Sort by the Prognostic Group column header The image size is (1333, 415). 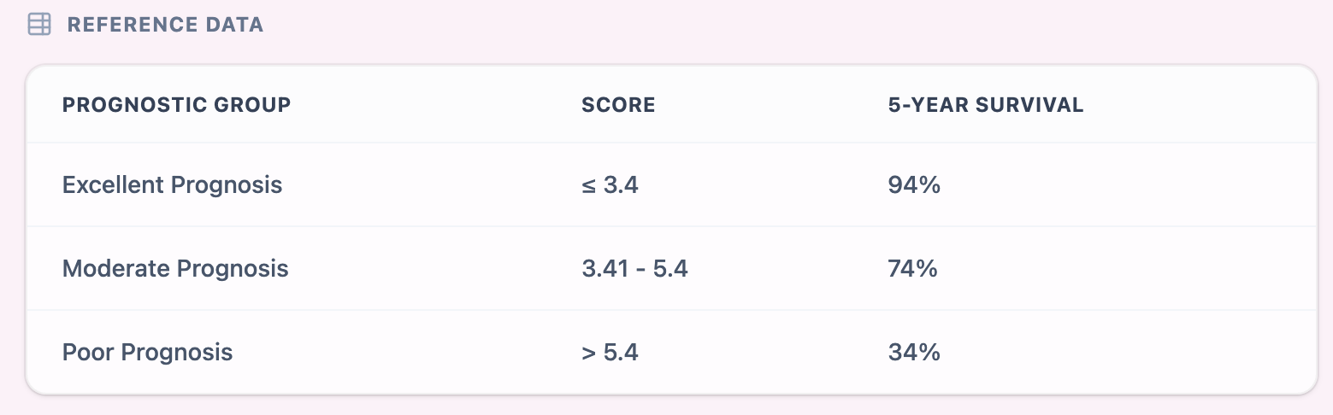176,105
